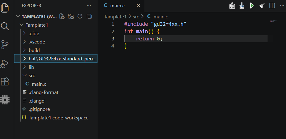Click the EXPLORER panel title
The height and width of the screenshot is (139, 286).
click(x=31, y=6)
